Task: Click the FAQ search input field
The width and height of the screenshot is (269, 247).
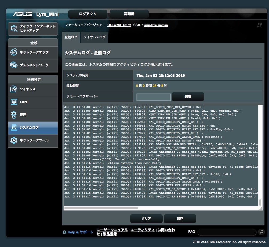Action: 227,232
